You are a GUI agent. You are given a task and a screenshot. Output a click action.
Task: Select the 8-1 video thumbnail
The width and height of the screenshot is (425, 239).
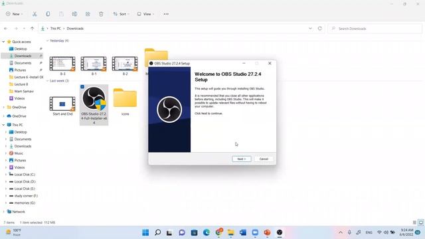(94, 64)
